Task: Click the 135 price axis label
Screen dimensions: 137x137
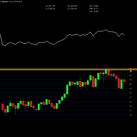Action: 130,115
